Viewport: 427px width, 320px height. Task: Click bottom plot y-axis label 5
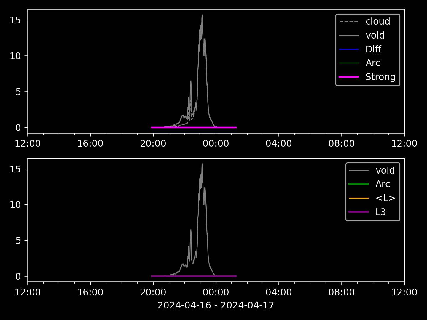[x=18, y=241]
